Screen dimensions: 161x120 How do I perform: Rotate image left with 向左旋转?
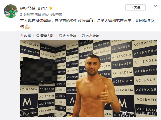coord(68,36)
